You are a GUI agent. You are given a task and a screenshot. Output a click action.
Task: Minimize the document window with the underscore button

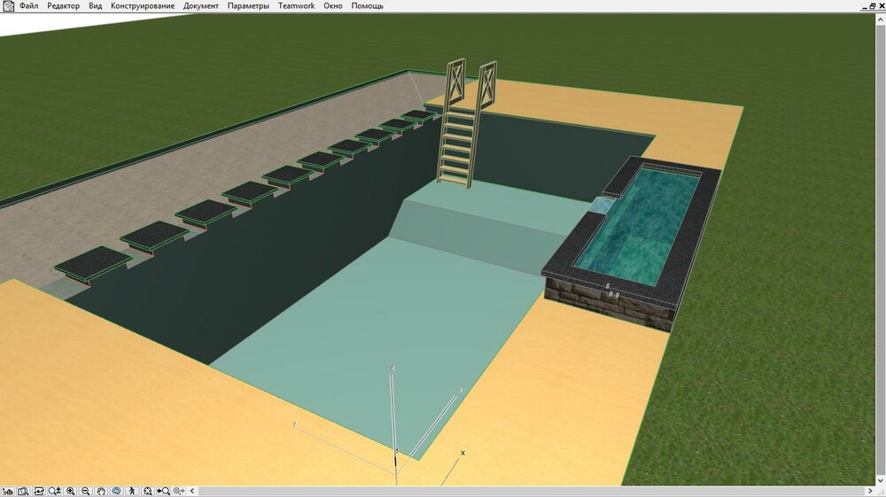865,5
